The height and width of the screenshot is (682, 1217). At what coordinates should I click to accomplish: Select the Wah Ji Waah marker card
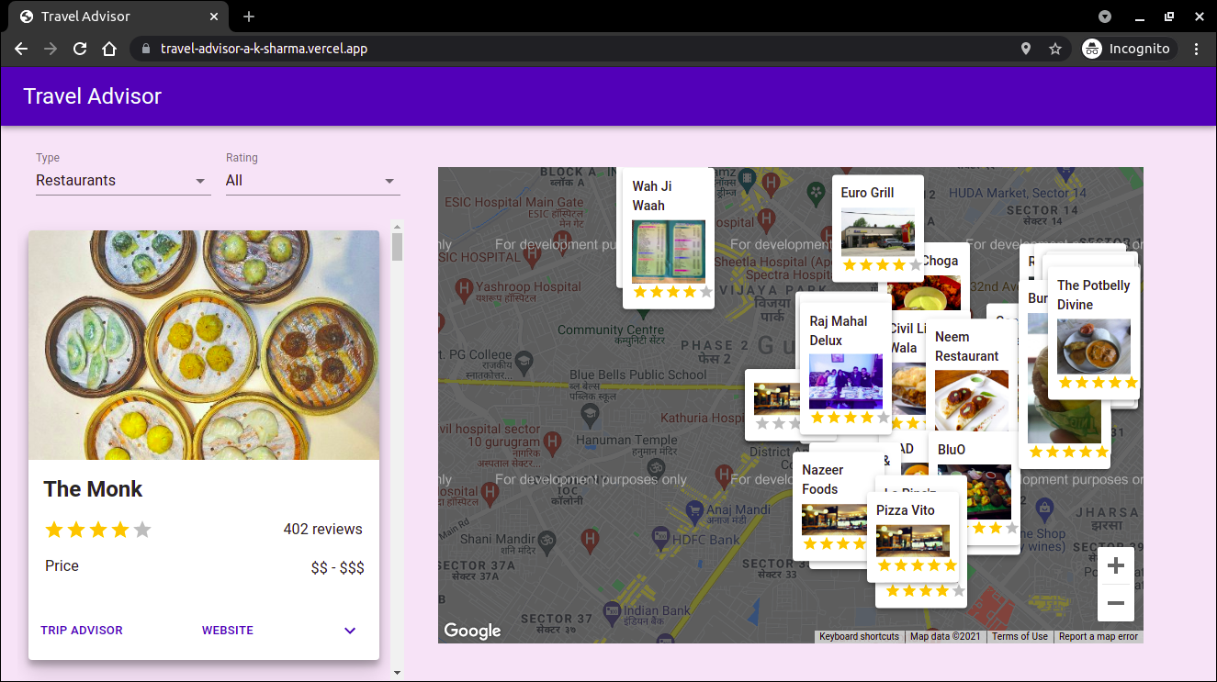tap(668, 237)
